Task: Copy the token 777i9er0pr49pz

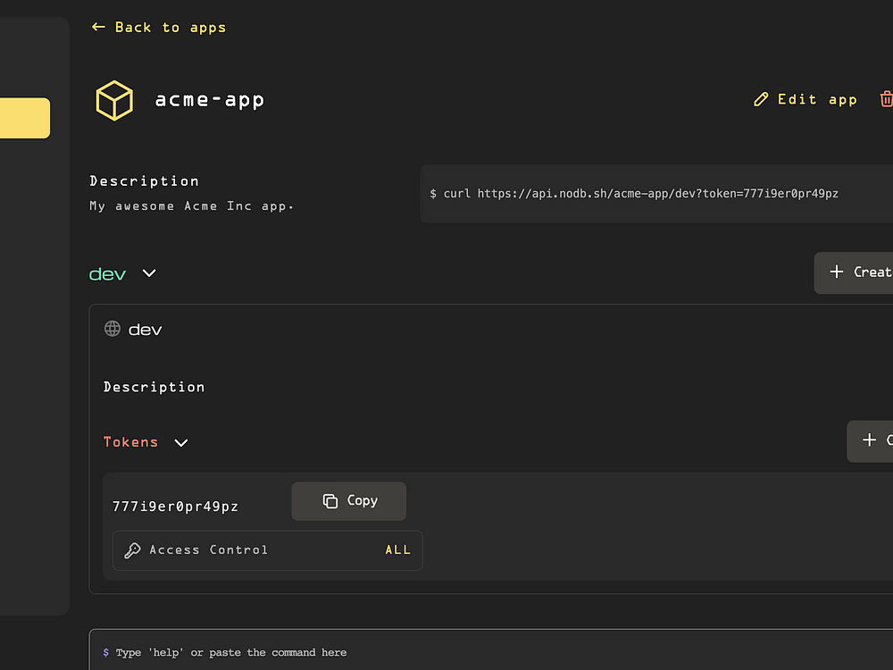Action: coord(348,501)
